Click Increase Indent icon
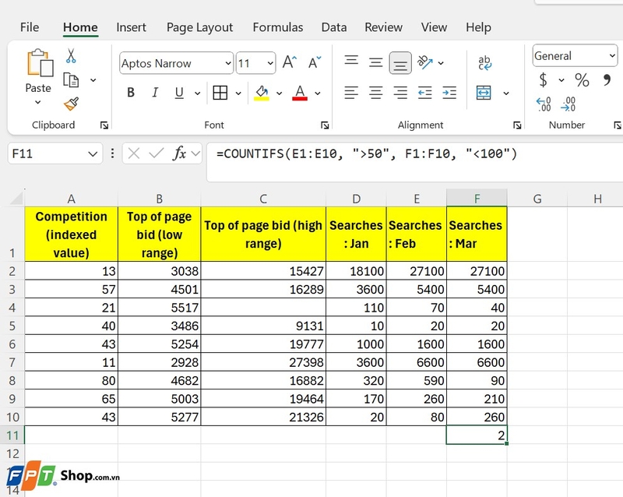 tap(449, 93)
